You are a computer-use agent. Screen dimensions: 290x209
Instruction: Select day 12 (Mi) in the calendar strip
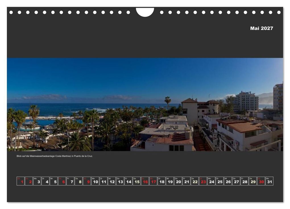pos(112,181)
